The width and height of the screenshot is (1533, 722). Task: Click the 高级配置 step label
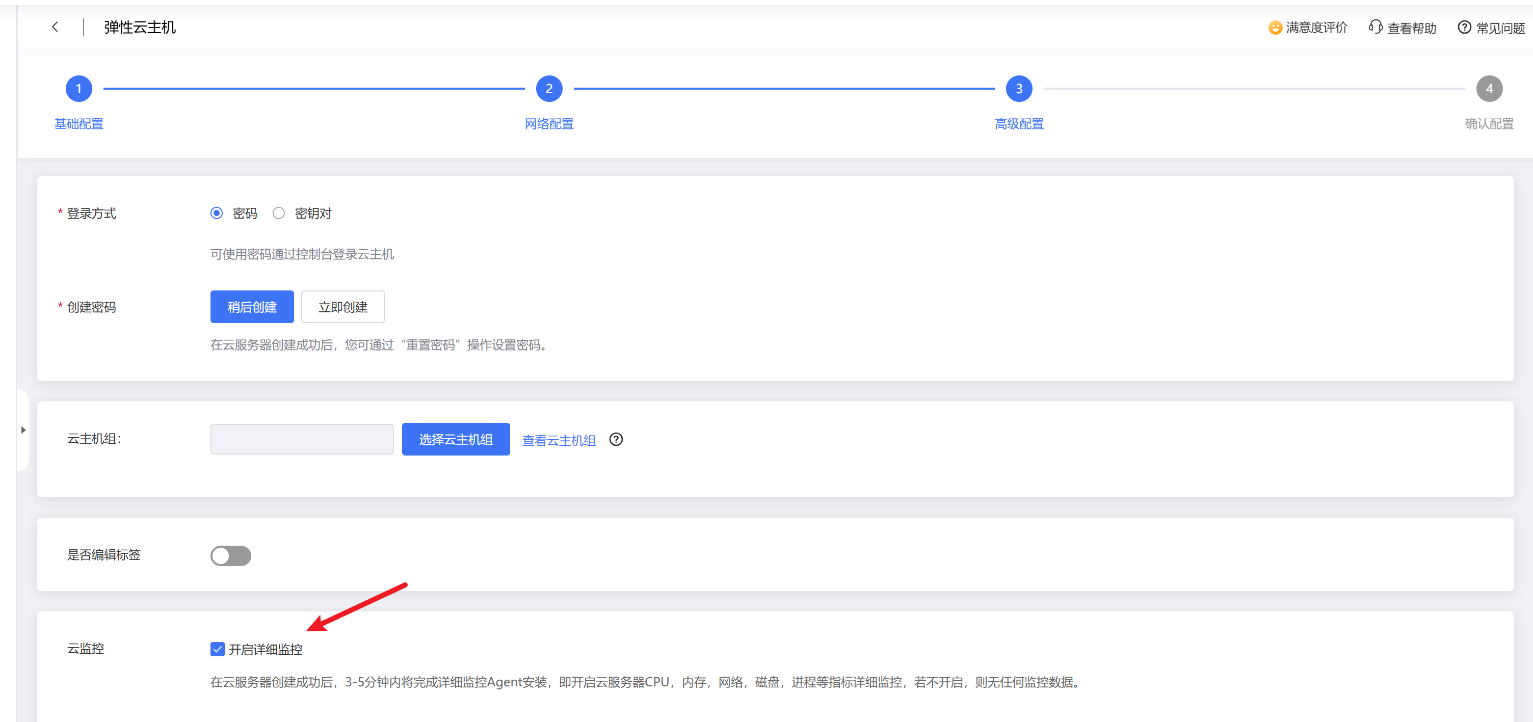click(1019, 124)
